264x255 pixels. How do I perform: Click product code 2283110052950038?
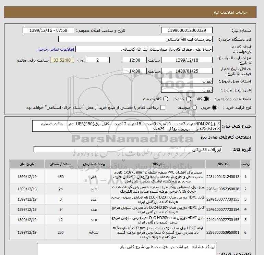coord(223,189)
